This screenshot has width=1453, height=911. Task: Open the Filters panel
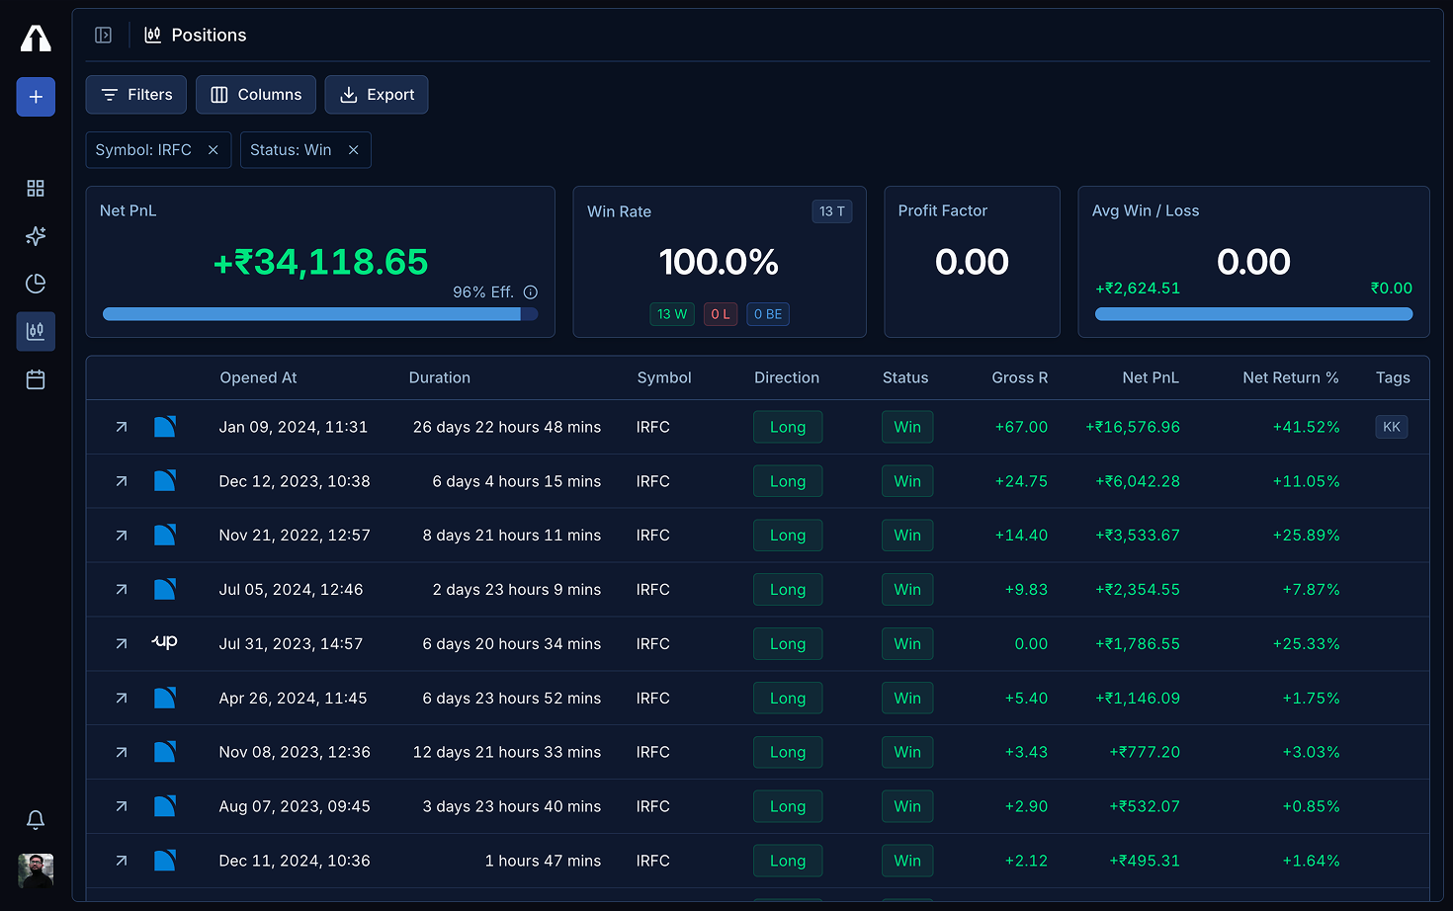coord(135,94)
